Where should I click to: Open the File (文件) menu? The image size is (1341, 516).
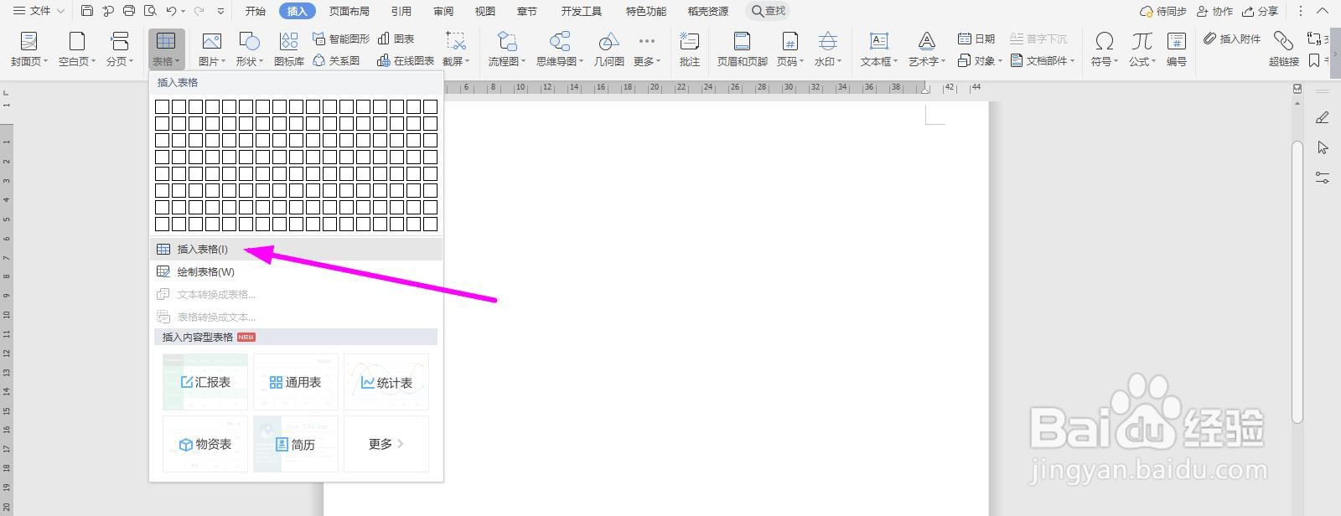(x=39, y=11)
